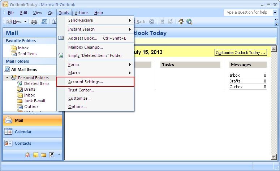Viewport: 280px width, 171px height.
Task: Open the Edit menu
Action: click(x=24, y=13)
